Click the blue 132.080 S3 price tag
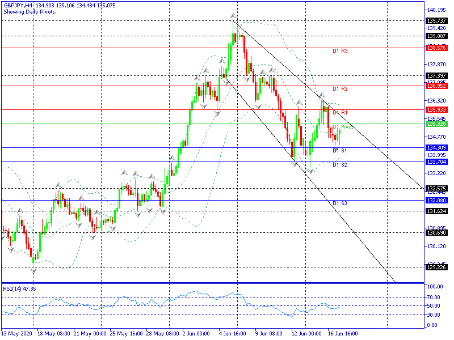Screen dimensions: 454x340 tap(436, 200)
